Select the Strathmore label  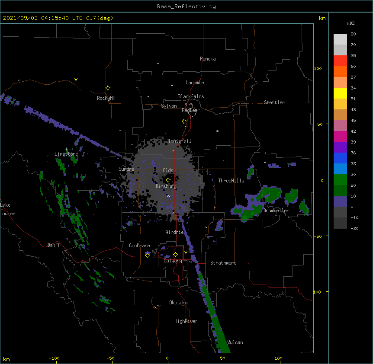coord(223,263)
